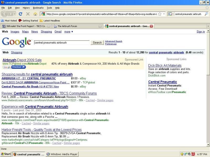Click the Windows Start button
This screenshot has width=210, height=157.
[x=6, y=154]
